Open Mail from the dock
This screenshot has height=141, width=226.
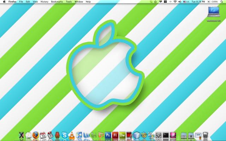pos(29,135)
